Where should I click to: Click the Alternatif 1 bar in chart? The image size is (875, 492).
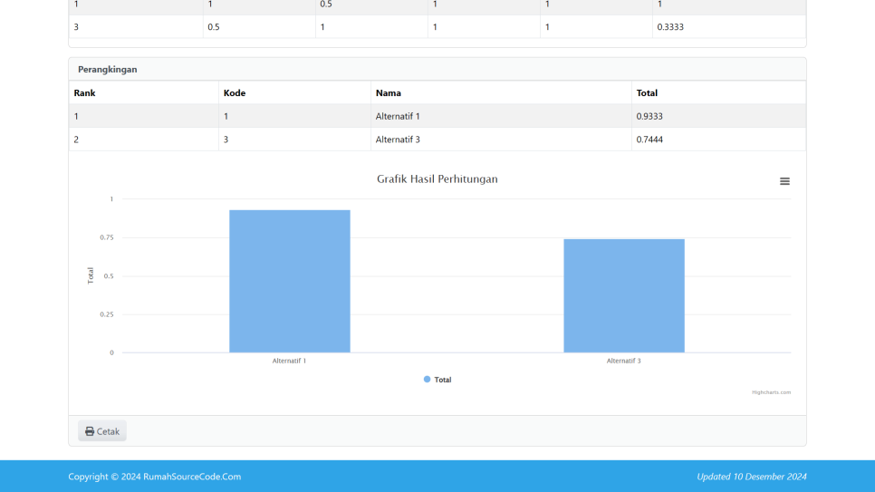coord(289,281)
